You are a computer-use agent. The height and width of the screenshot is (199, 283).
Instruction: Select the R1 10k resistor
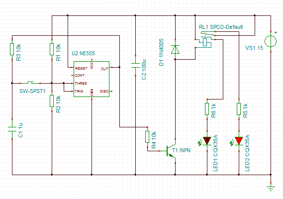52,49
